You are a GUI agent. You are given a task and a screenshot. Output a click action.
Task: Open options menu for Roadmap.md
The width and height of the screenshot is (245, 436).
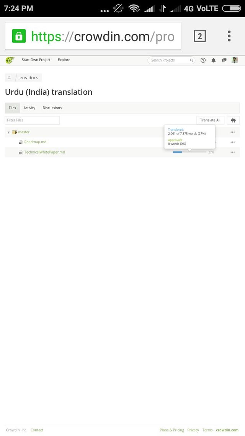click(x=232, y=142)
